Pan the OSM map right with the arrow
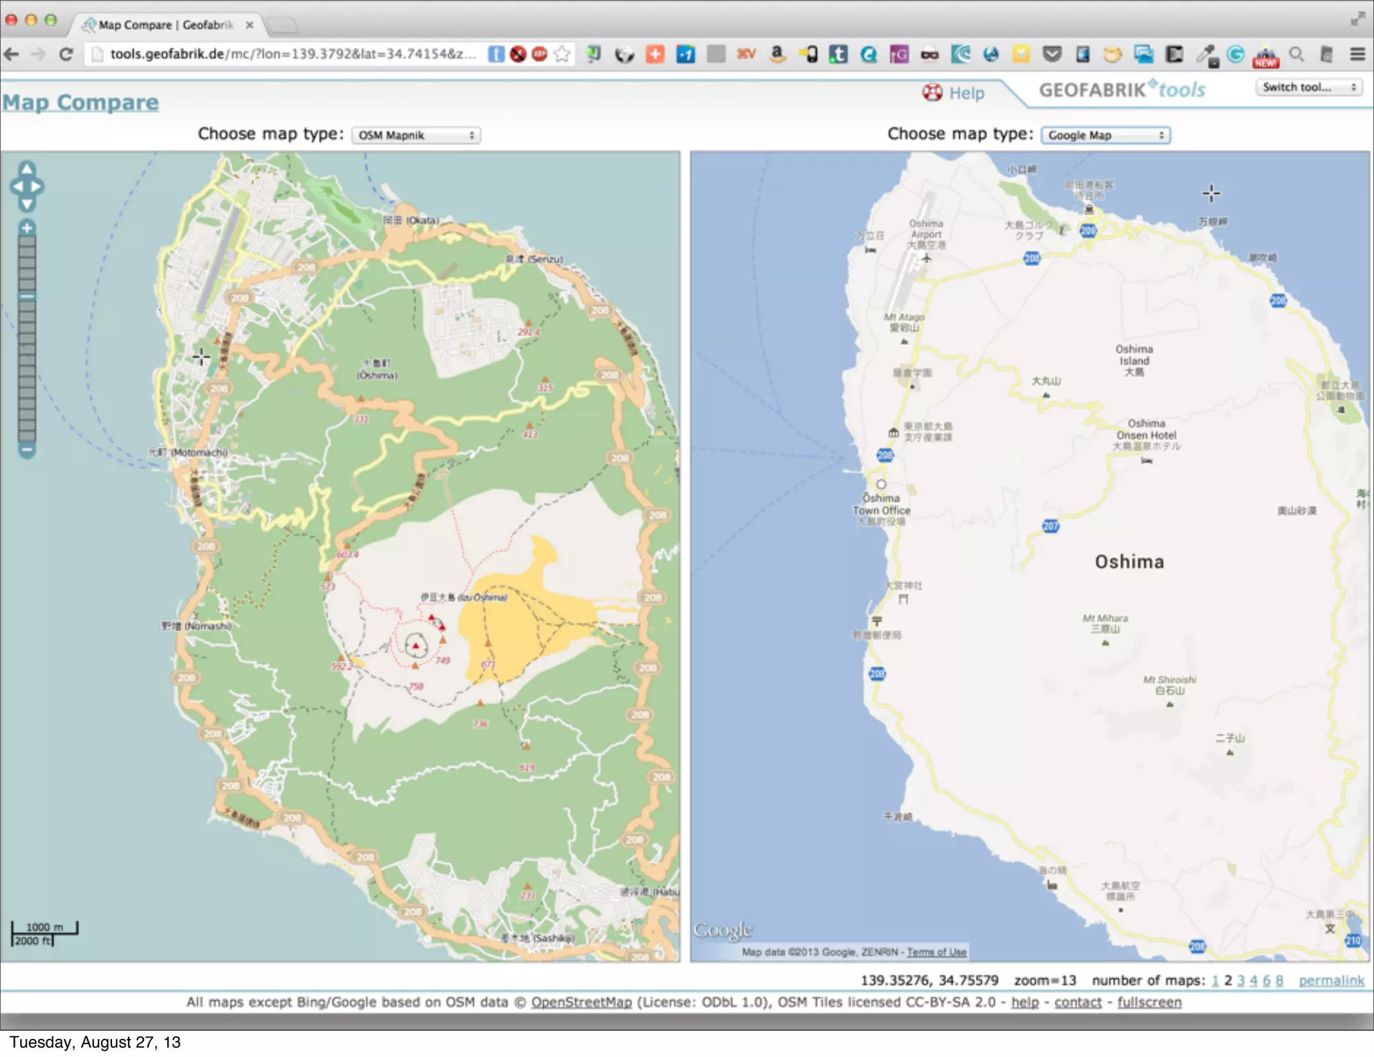 point(38,187)
